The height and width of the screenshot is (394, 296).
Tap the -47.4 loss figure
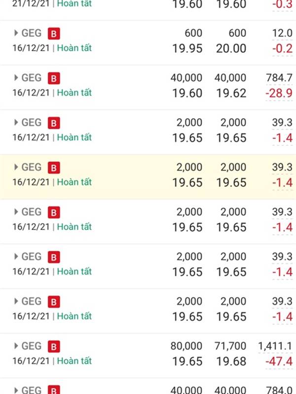pos(279,361)
